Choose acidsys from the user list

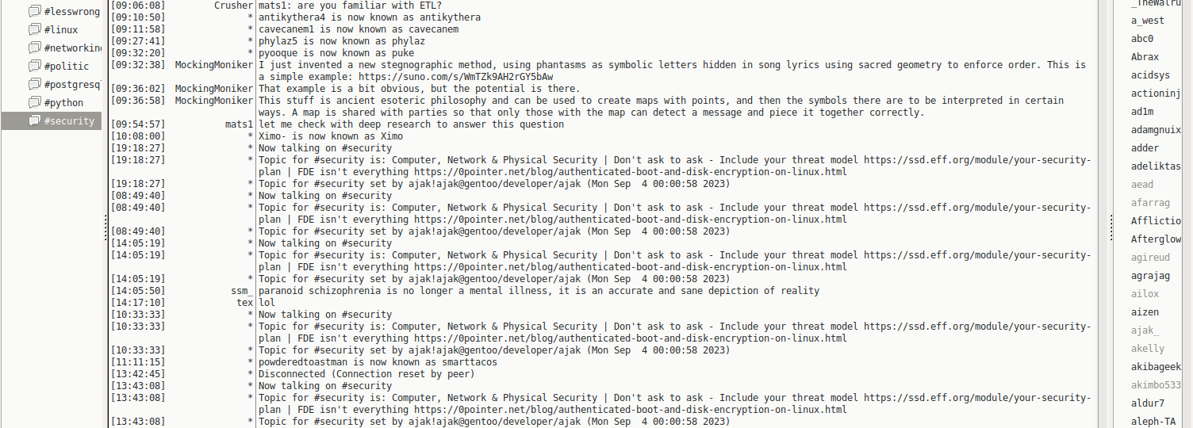(x=1150, y=75)
